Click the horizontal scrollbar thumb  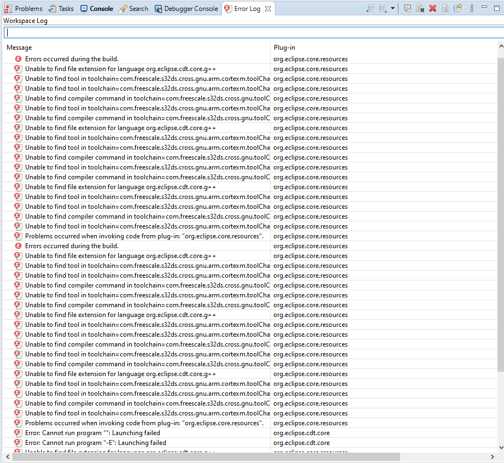[206, 456]
